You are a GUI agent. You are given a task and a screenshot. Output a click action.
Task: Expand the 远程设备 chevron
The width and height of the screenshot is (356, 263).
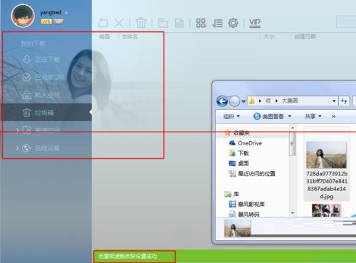point(17,148)
